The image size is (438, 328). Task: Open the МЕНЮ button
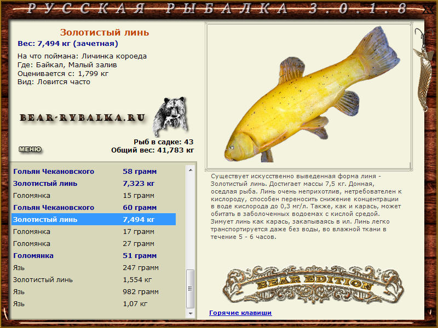pos(30,149)
